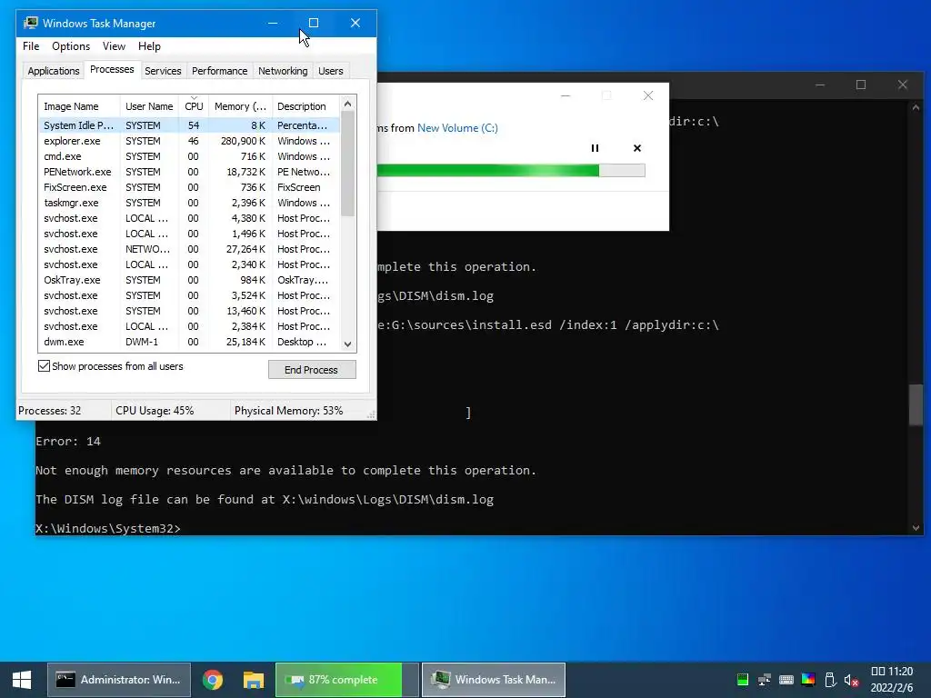Select the dwm.exe process row
Viewport: 931px width, 698px height.
click(x=189, y=342)
